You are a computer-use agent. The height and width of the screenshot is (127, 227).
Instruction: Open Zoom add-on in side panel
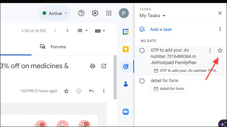[x=125, y=112]
